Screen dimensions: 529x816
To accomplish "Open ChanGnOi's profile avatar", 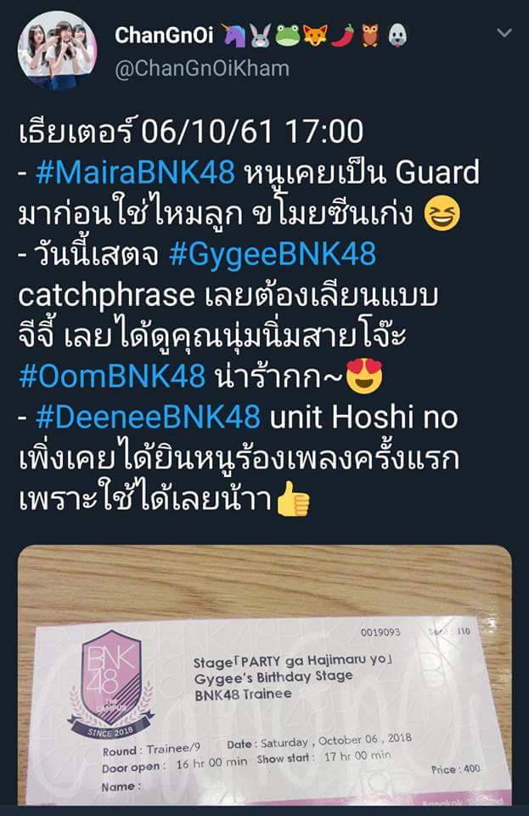I will (57, 51).
